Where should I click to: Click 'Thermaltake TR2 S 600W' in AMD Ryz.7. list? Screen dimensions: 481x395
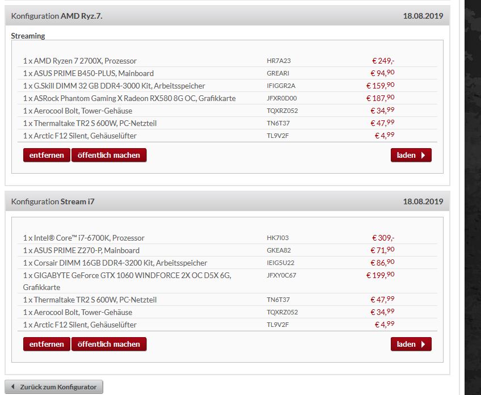tap(90, 123)
